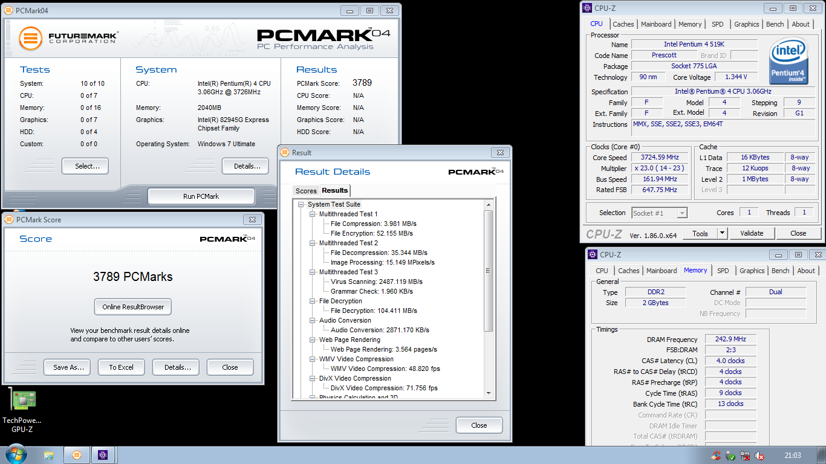826x464 pixels.
Task: Collapse DivX Video Compression group
Action: point(313,378)
